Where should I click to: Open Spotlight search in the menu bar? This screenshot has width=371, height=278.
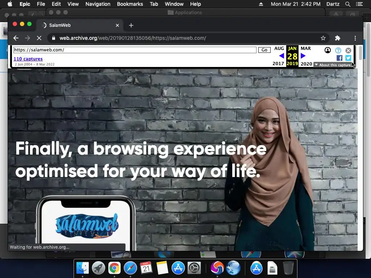tap(347, 4)
